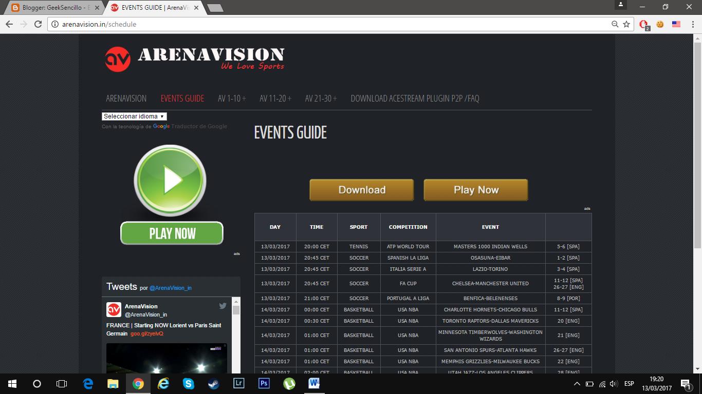Click the big green play circle
Screen dimensions: 702x394
pyautogui.click(x=170, y=181)
